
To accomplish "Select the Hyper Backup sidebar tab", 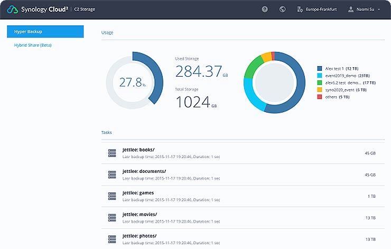I will click(45, 32).
